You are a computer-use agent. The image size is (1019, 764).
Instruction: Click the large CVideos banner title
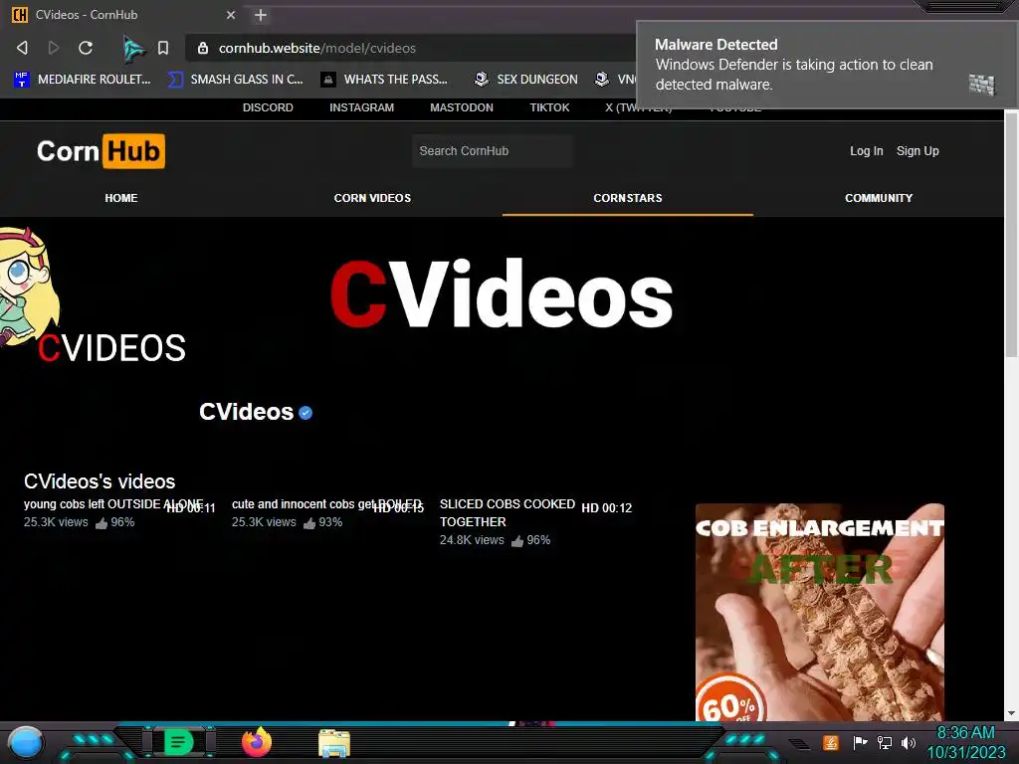tap(502, 294)
